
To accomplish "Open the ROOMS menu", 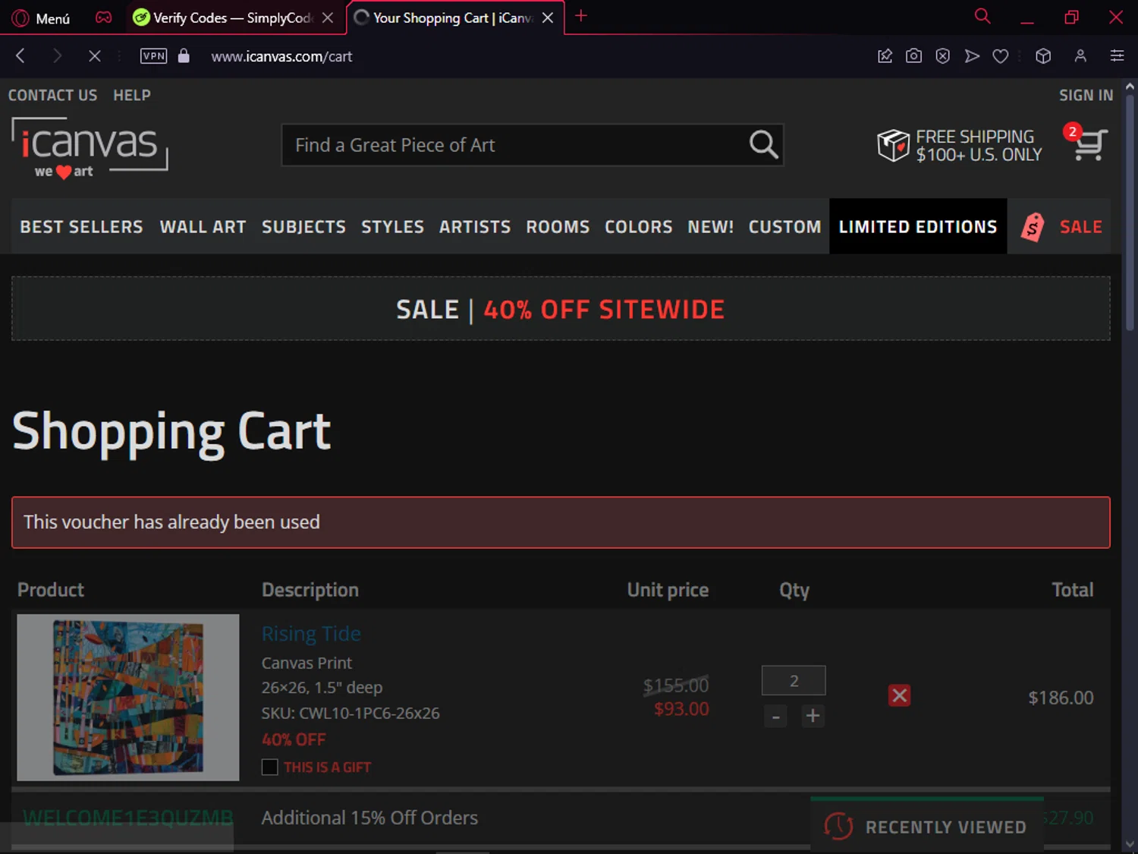I will (558, 226).
